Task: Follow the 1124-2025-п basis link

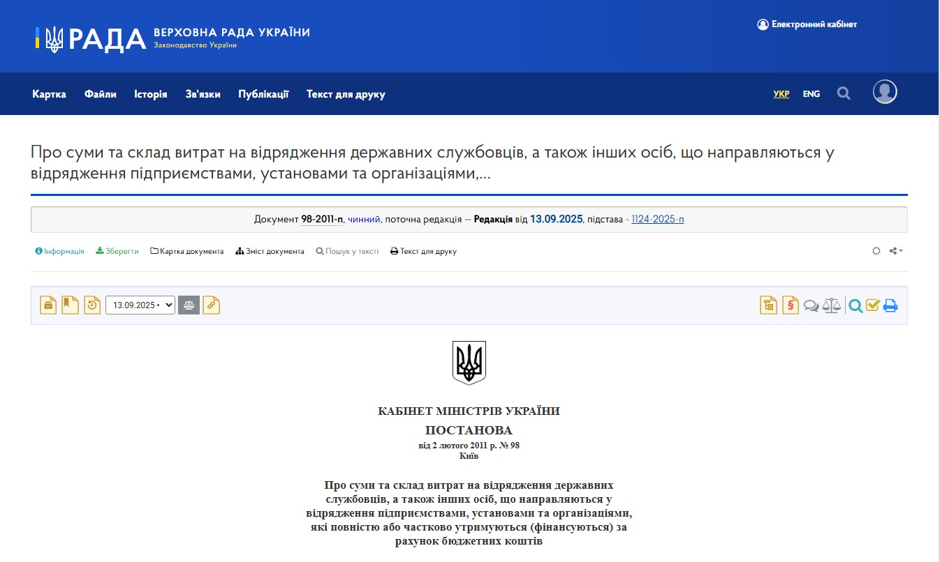Action: pos(657,219)
